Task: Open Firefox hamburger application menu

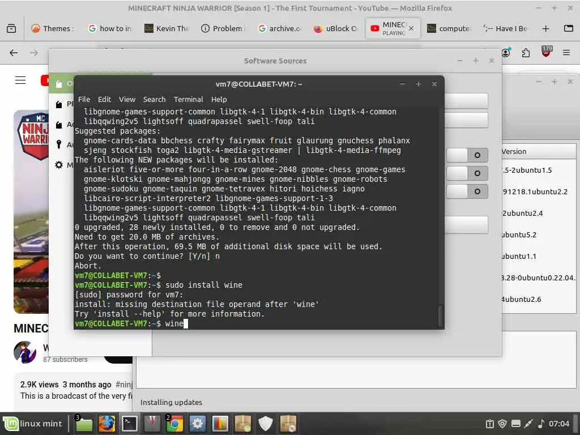Action: click(x=566, y=53)
